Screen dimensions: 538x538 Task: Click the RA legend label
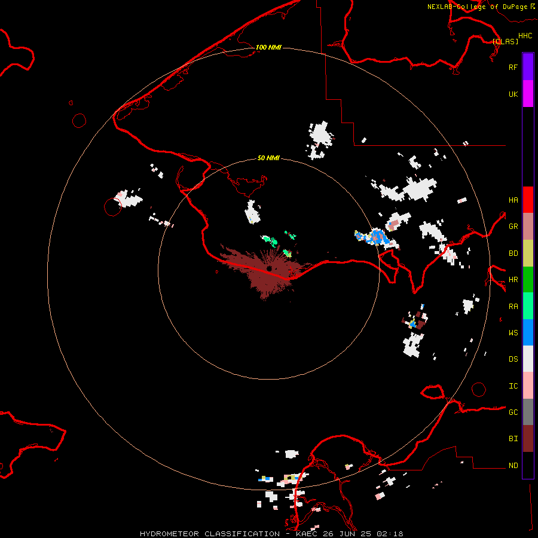tap(513, 306)
